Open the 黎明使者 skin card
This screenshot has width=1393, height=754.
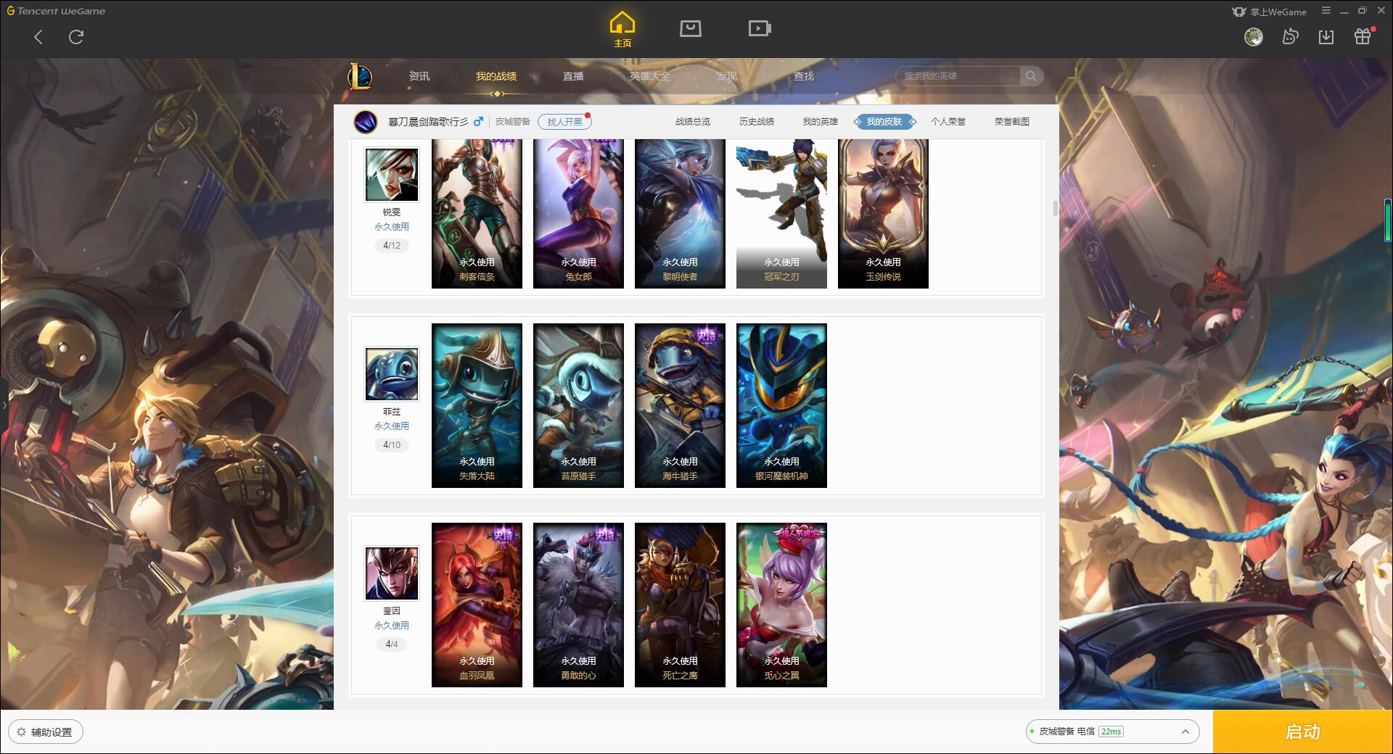(680, 214)
